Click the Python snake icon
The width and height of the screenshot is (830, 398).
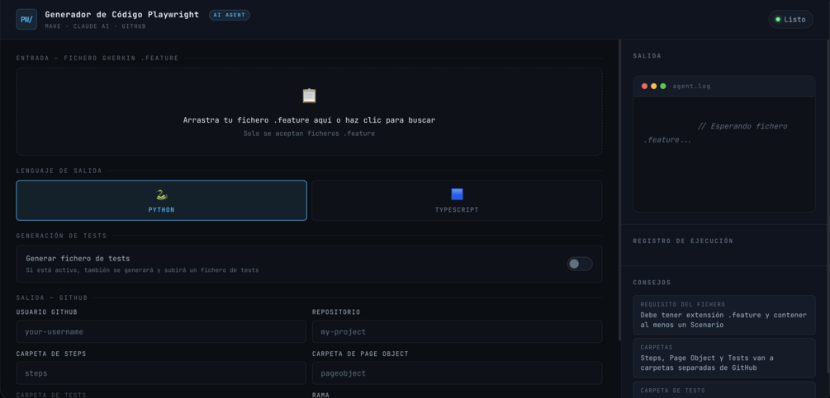(x=161, y=194)
